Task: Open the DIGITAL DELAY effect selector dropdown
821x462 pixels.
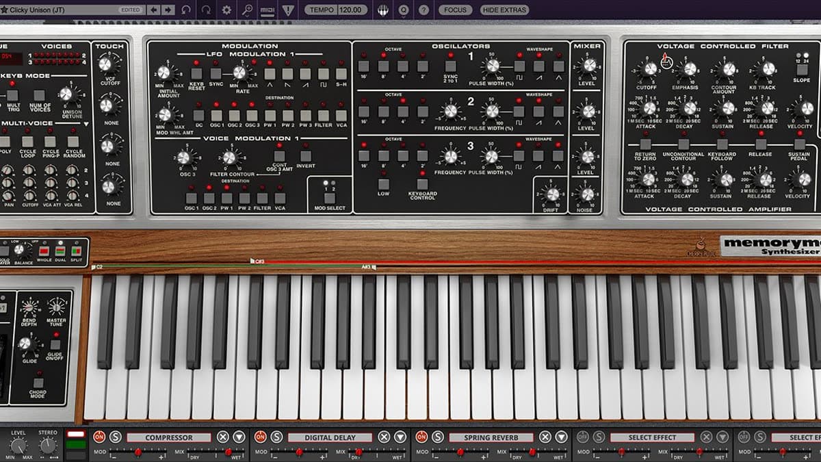Action: pos(330,437)
